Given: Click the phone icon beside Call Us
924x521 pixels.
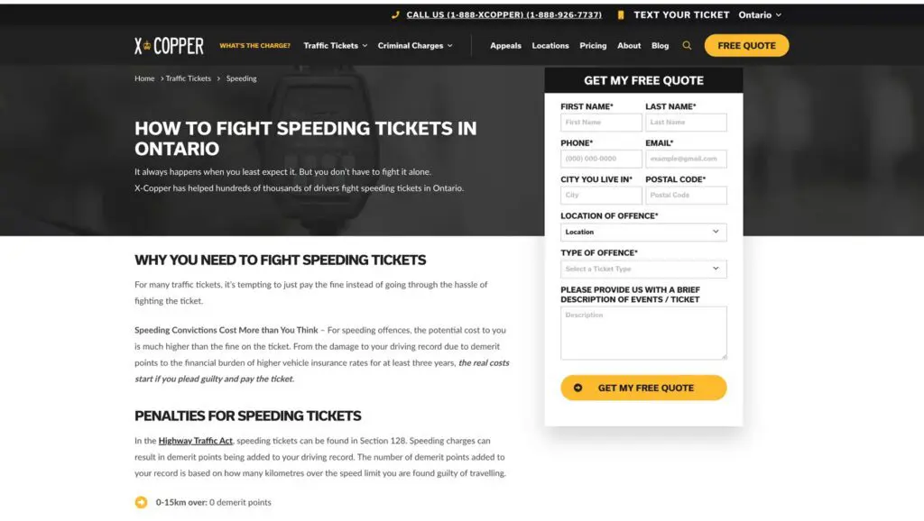Looking at the screenshot, I should pos(395,15).
